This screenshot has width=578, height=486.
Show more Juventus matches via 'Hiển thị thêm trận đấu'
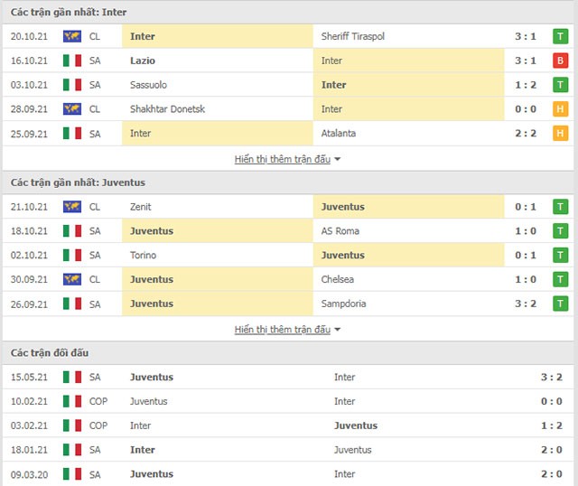point(282,330)
